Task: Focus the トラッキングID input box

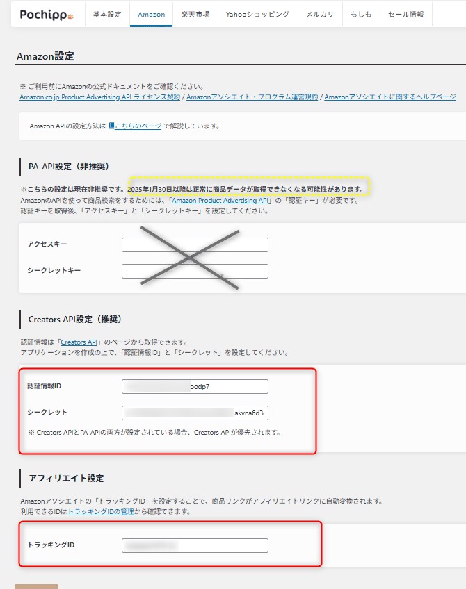Action: [195, 545]
